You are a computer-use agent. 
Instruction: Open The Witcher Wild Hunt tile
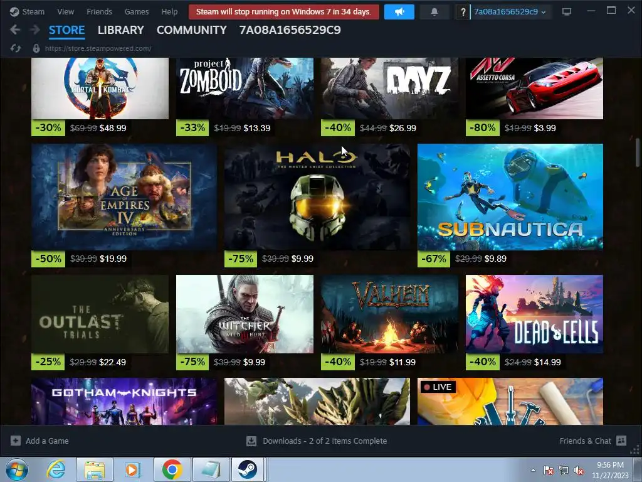coord(245,314)
